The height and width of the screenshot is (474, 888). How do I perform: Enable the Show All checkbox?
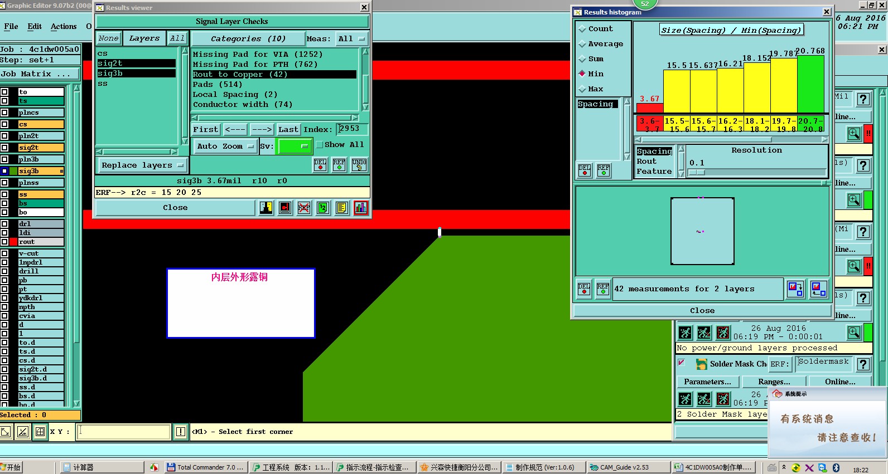320,144
